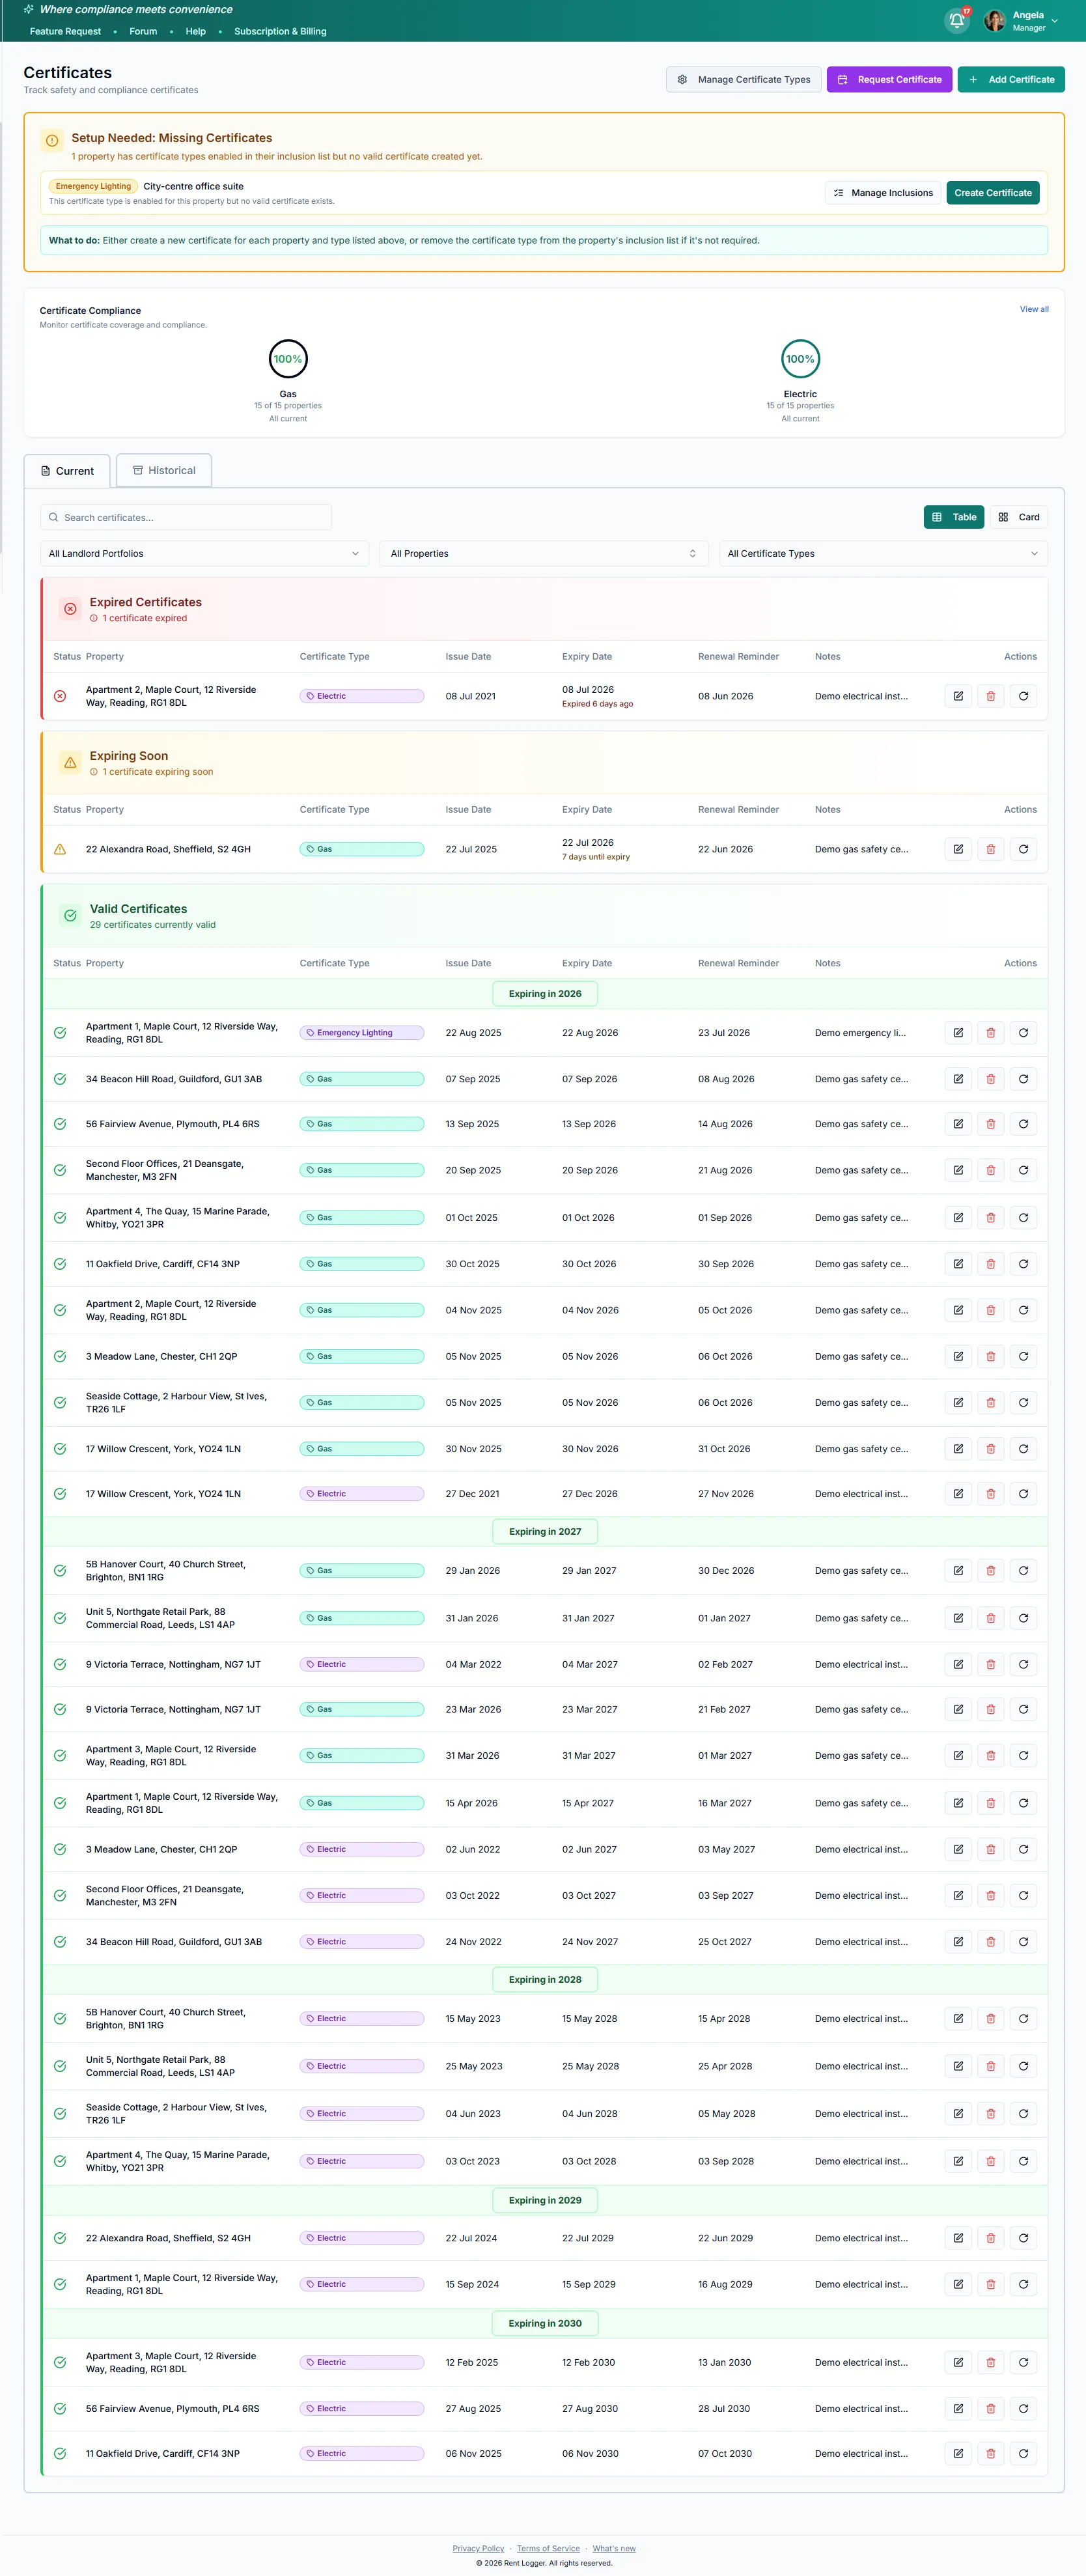The width and height of the screenshot is (1086, 2576).
Task: Click Angela's profile avatar
Action: [x=994, y=21]
